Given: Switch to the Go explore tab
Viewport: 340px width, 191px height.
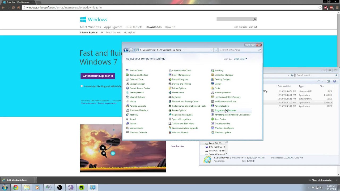Looking at the screenshot, I should pos(130,32).
